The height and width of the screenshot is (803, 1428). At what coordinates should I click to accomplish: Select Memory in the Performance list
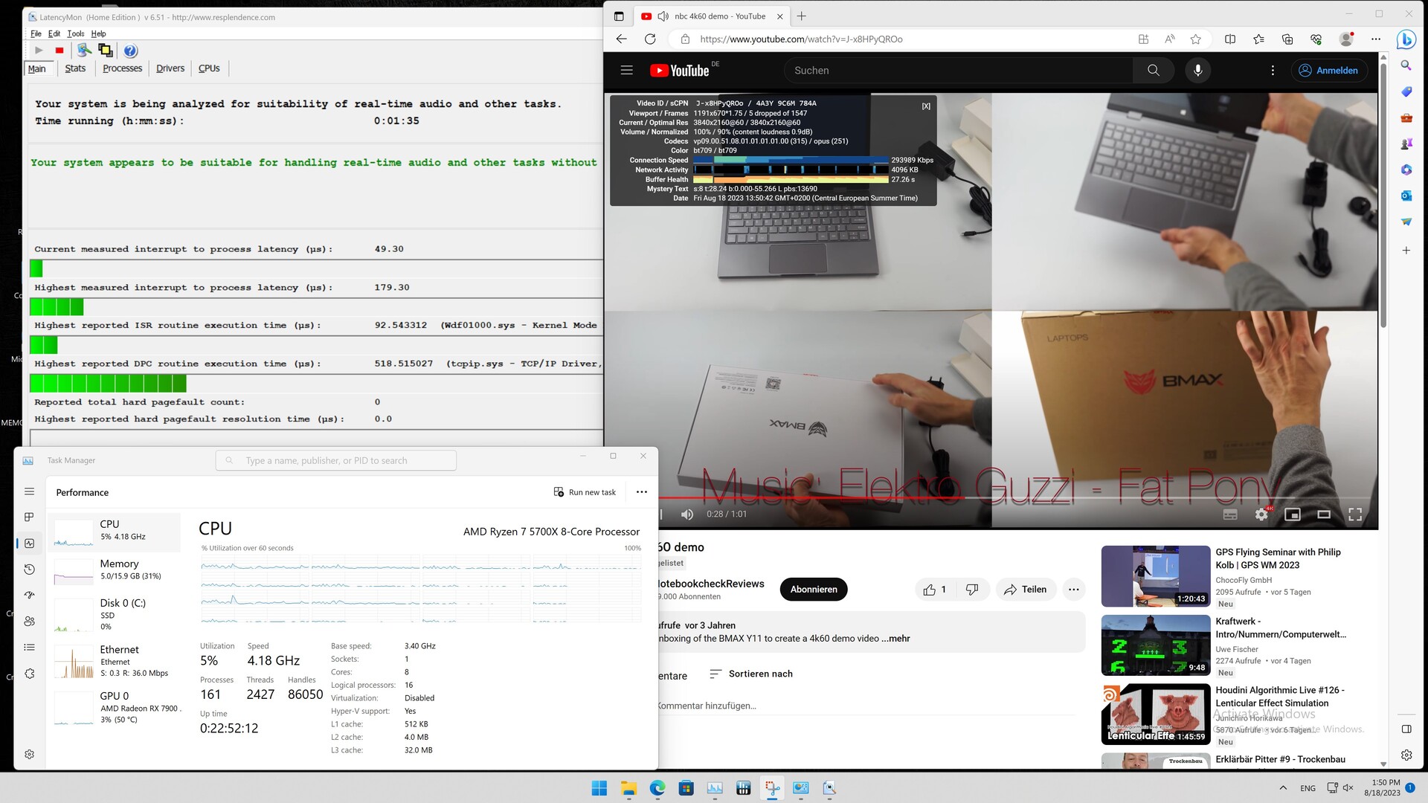pos(115,570)
